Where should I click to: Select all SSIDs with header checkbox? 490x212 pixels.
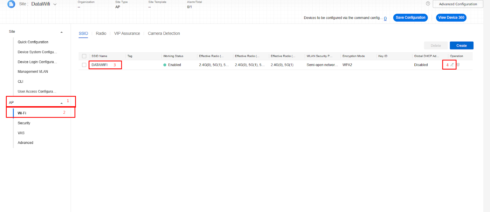[84, 56]
